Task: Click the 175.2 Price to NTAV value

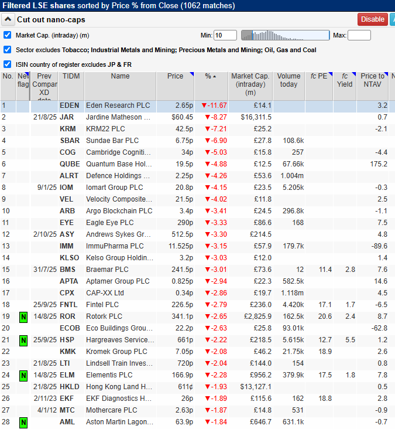Action: tap(379, 164)
